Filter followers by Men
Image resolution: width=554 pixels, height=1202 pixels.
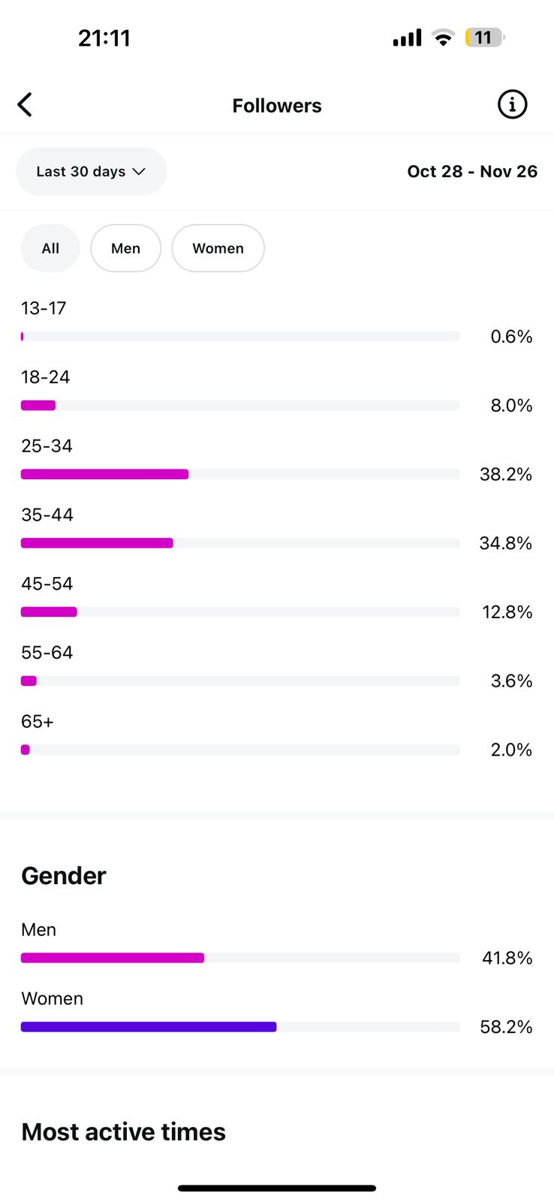(x=125, y=249)
